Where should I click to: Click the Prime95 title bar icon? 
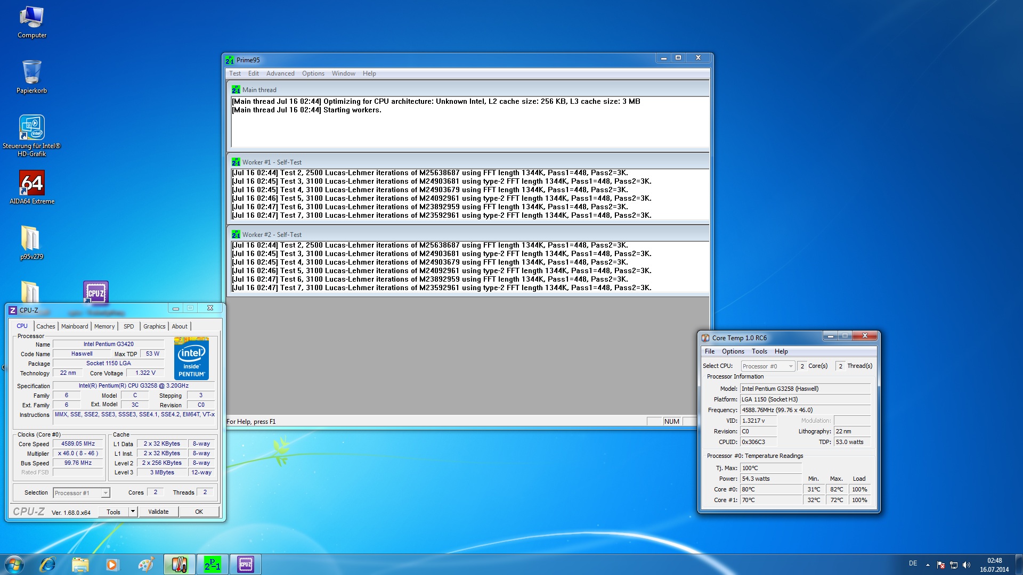(x=230, y=60)
